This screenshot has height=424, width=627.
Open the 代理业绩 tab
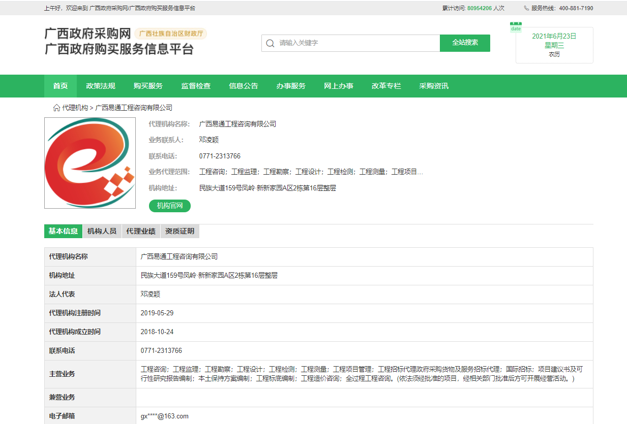click(141, 231)
